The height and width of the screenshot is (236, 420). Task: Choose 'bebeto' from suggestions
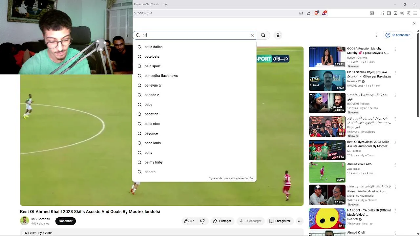tap(194, 172)
